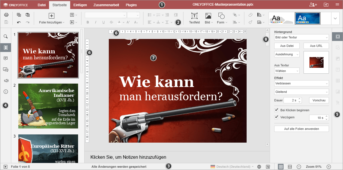The height and width of the screenshot is (170, 343).
Task: Open the hamburger view settings menu
Action: pos(337,5)
